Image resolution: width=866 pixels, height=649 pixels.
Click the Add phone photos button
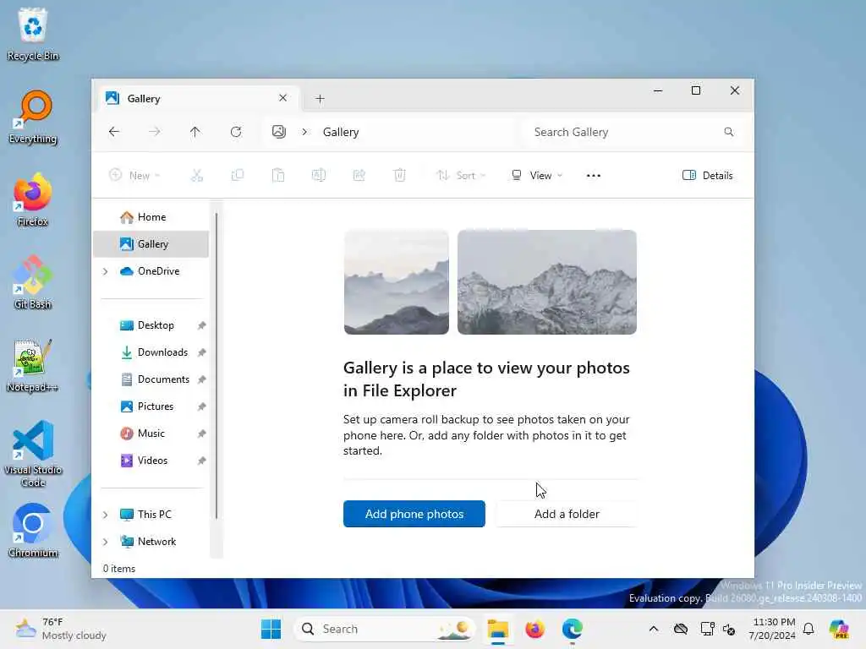(x=414, y=514)
